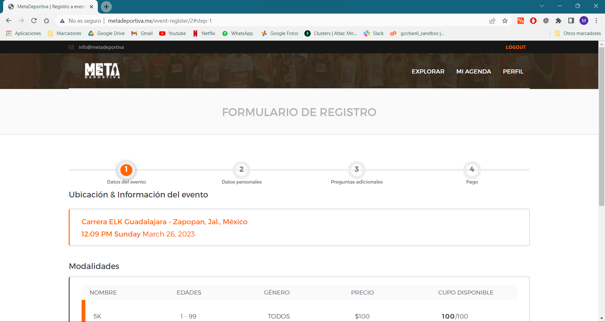The image size is (605, 322).
Task: Open Google Fotos bookmark
Action: point(279,33)
